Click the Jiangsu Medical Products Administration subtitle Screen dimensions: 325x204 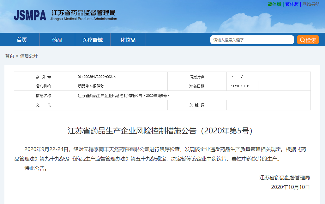[x=83, y=19]
